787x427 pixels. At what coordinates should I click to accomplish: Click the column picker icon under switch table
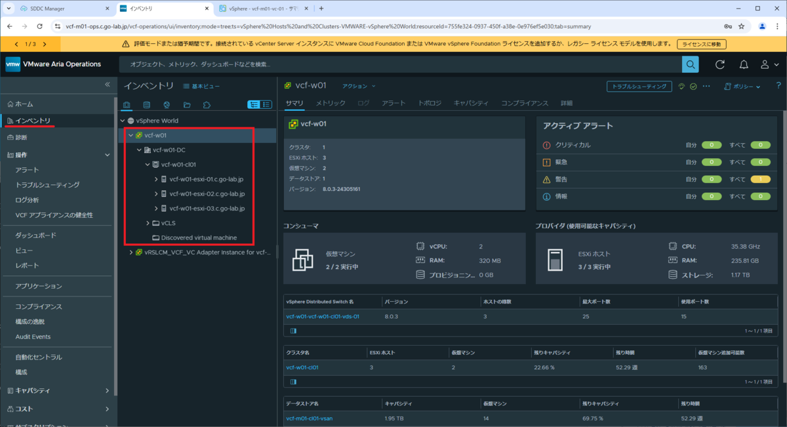pyautogui.click(x=293, y=331)
